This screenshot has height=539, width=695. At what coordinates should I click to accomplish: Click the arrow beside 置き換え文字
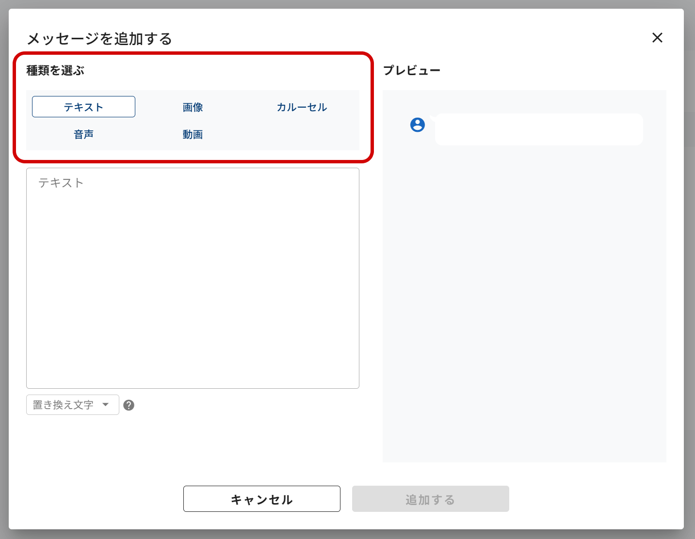[106, 405]
